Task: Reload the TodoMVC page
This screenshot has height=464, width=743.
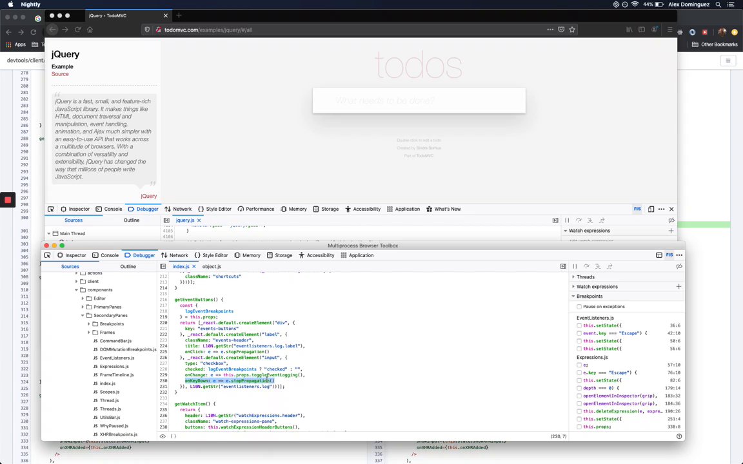Action: 77,30
